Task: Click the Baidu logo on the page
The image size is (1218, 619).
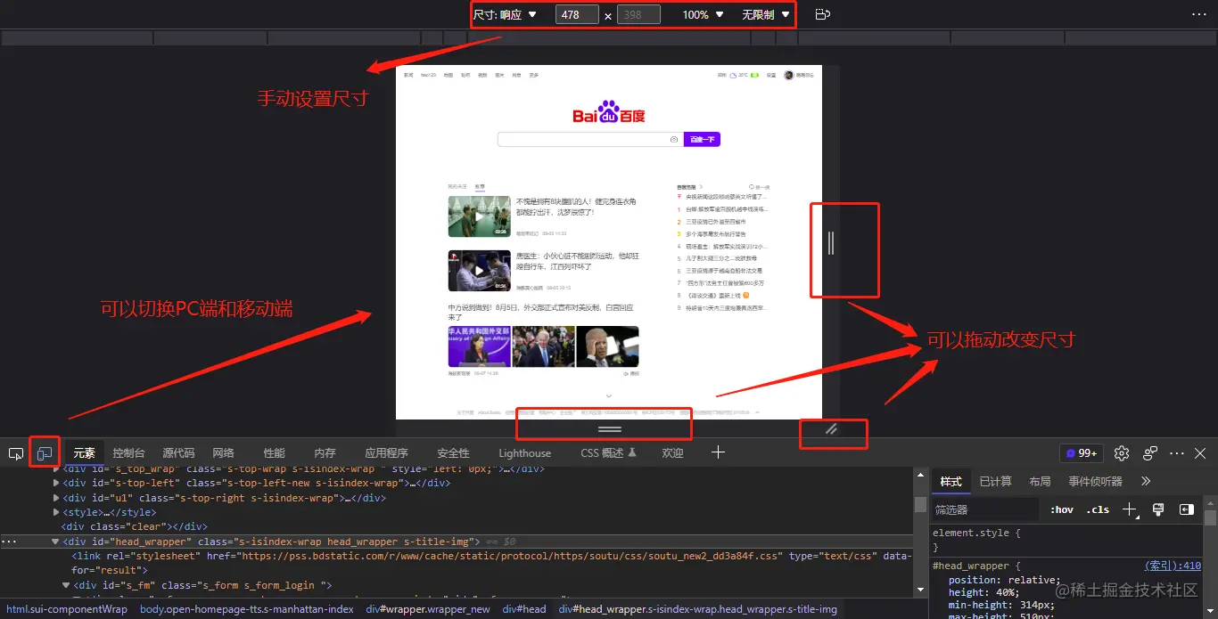Action: click(x=609, y=112)
